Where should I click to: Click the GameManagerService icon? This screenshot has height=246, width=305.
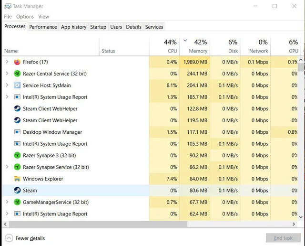(17, 202)
